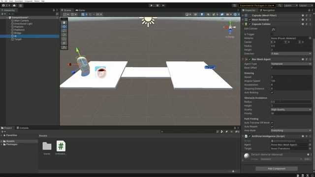Open Quality High Quality dropdown
The image size is (315, 177).
(291, 110)
